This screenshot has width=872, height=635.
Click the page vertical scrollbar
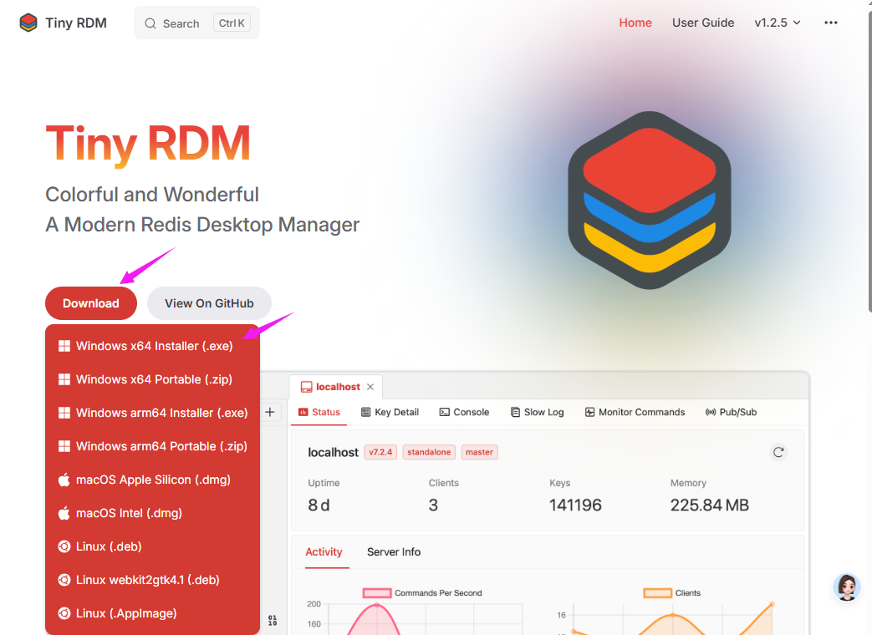click(x=869, y=161)
